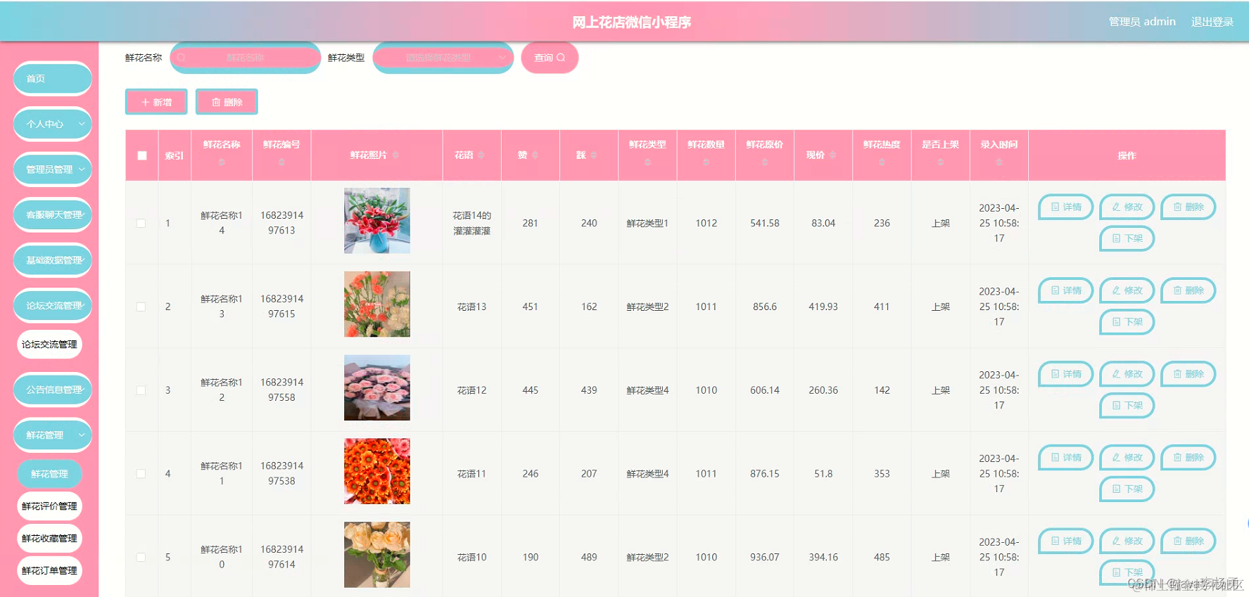This screenshot has height=597, width=1249.
Task: Click 删除 delete for 鲜花名称14
Action: [x=1188, y=207]
